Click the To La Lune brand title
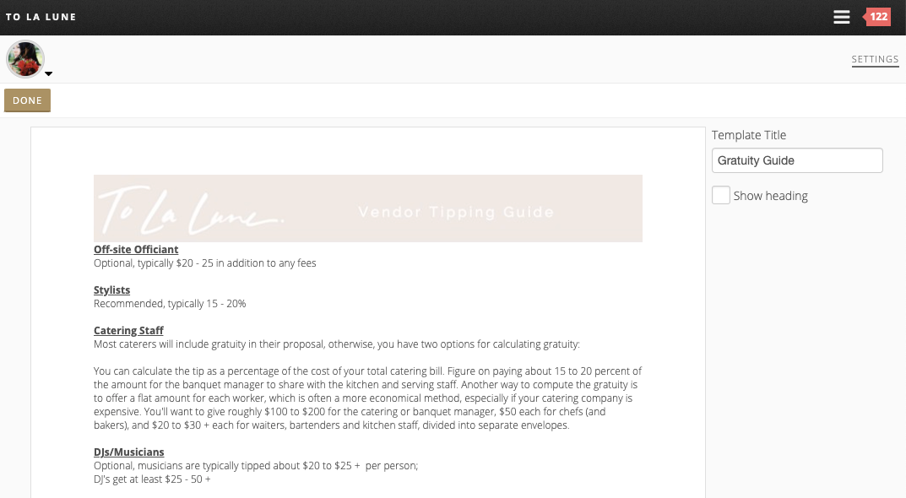Image resolution: width=906 pixels, height=498 pixels. pos(41,17)
